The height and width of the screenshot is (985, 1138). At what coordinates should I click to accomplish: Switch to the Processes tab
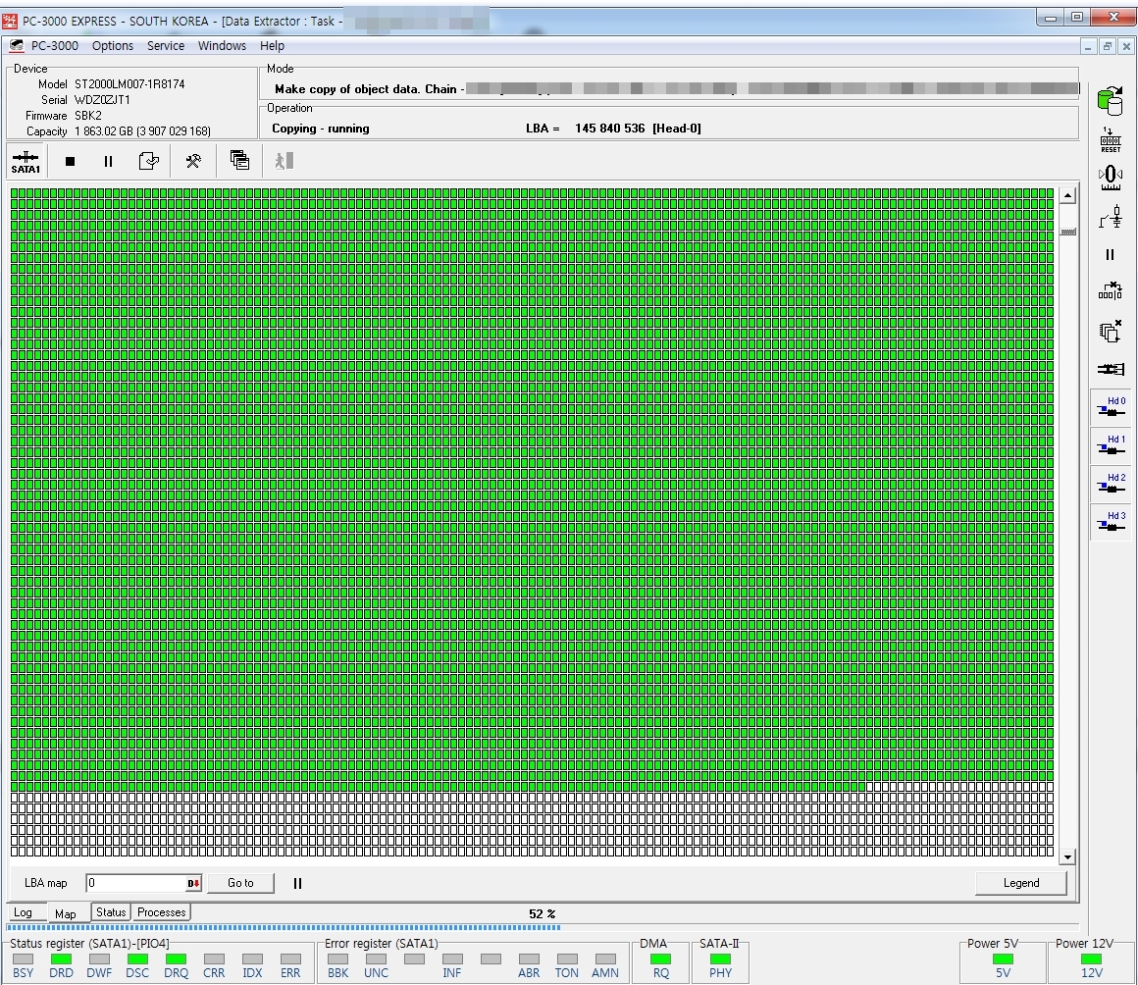coord(162,912)
